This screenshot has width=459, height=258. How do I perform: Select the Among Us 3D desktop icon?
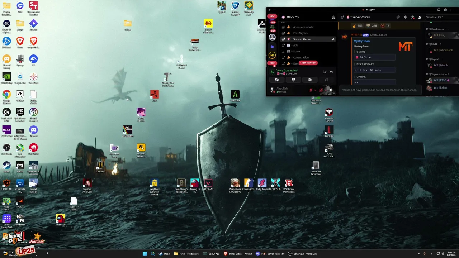(195, 186)
